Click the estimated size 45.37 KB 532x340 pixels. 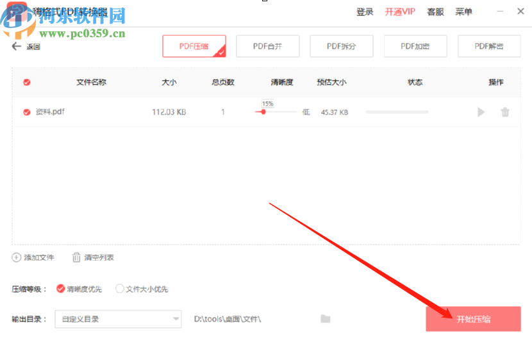point(335,112)
